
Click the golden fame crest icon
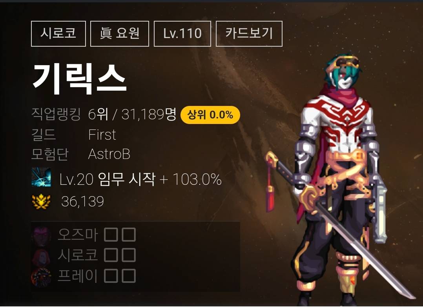[41, 201]
